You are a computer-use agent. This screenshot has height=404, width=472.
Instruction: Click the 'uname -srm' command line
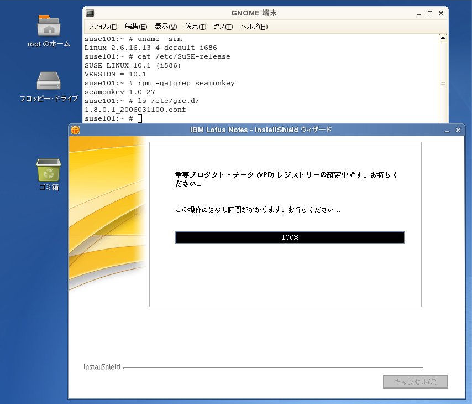click(x=133, y=39)
